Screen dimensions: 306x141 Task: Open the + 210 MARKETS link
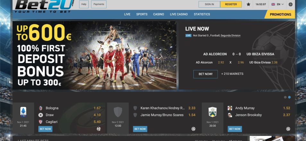[x=232, y=74]
